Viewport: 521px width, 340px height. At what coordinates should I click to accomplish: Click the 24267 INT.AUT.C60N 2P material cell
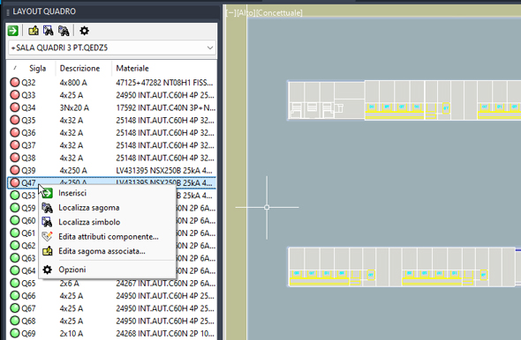pos(165,284)
